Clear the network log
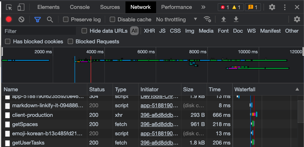304x147 pixels. (x=21, y=19)
